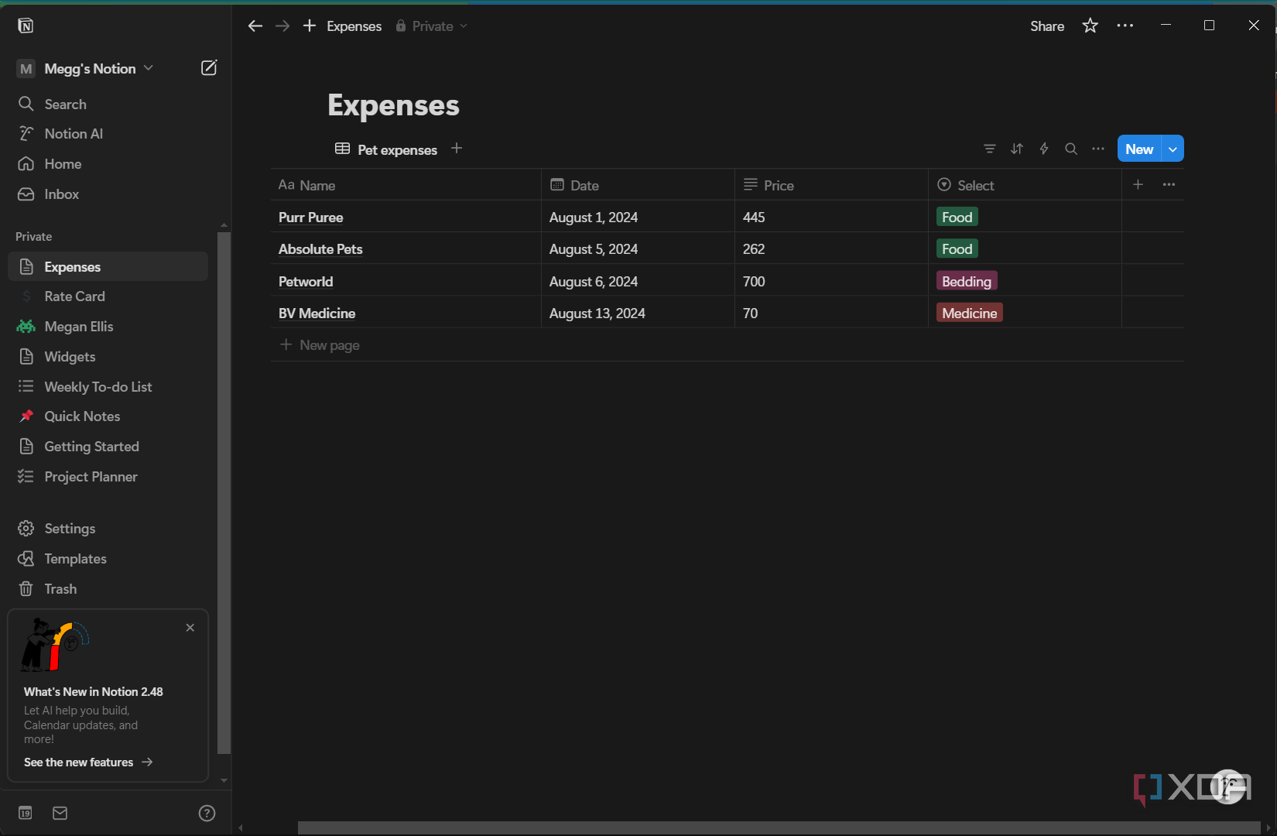This screenshot has height=836, width=1277.
Task: Search the database with the magnifier icon
Action: coord(1071,149)
